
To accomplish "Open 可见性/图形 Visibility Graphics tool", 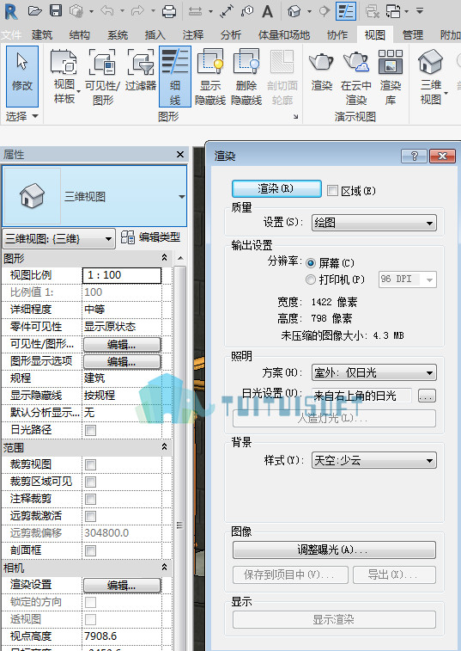I will point(102,77).
